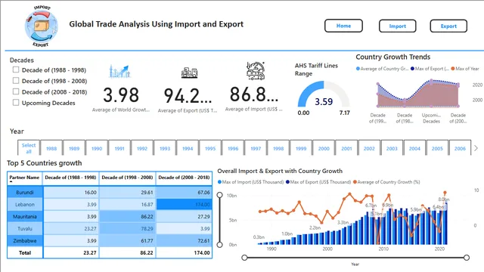Open the Export page button

[448, 26]
